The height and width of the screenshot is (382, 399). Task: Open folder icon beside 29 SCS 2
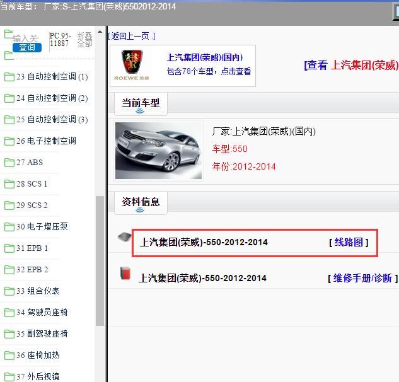pyautogui.click(x=9, y=205)
